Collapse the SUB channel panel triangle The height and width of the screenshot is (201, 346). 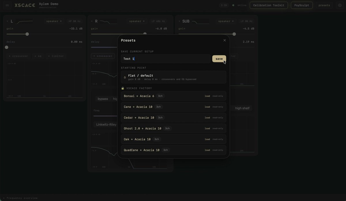179,21
